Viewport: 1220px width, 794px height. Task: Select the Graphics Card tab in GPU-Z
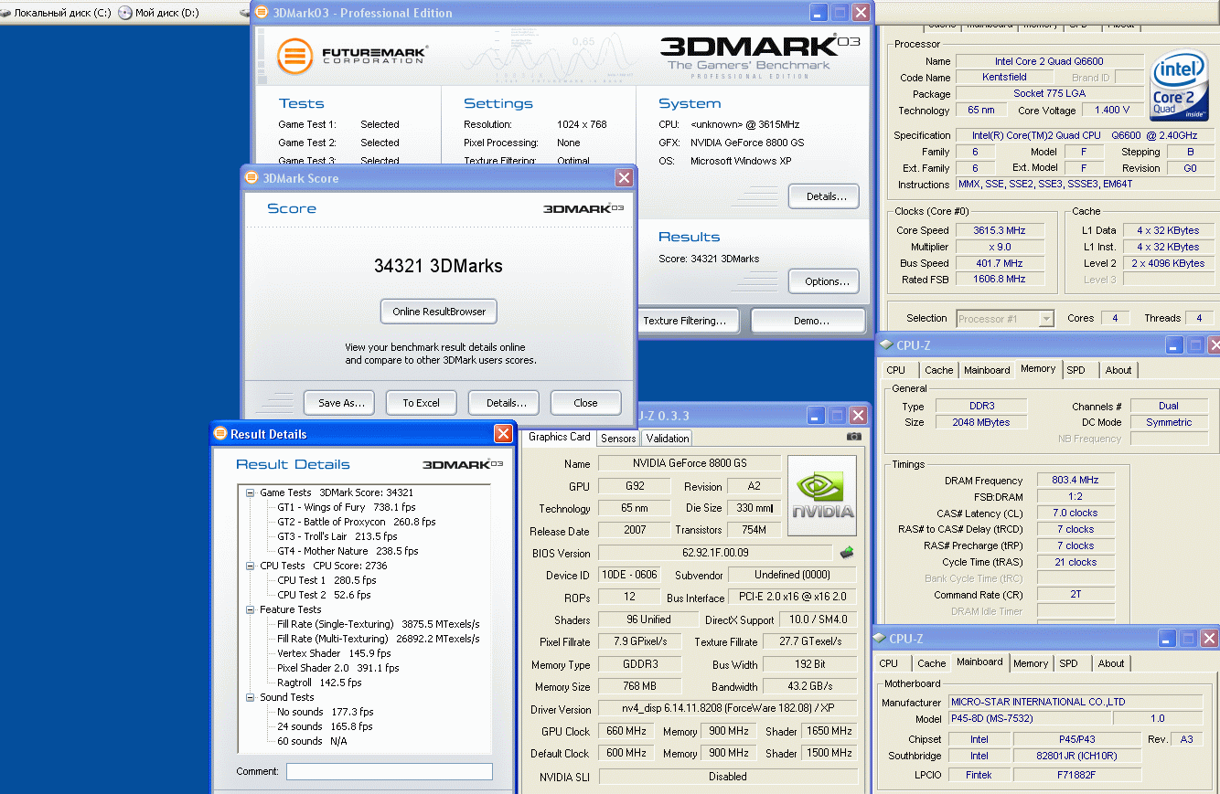coord(560,438)
